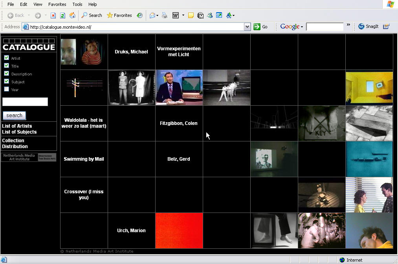Viewport: 398px width, 264px height.
Task: Enable the Year checkbox
Action: click(x=6, y=89)
